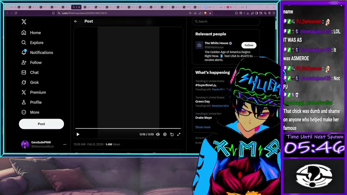Click the GeodudePNW profile avatar

point(25,144)
